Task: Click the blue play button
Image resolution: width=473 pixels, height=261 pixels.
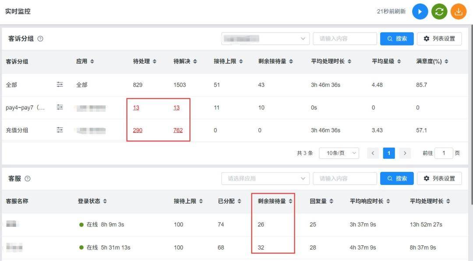Action: click(420, 12)
